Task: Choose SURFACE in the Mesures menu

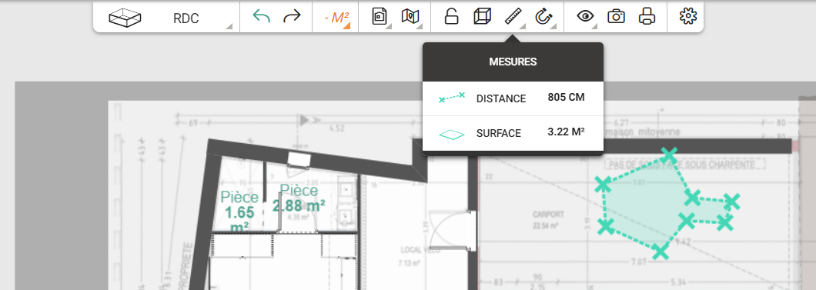Action: tap(513, 133)
